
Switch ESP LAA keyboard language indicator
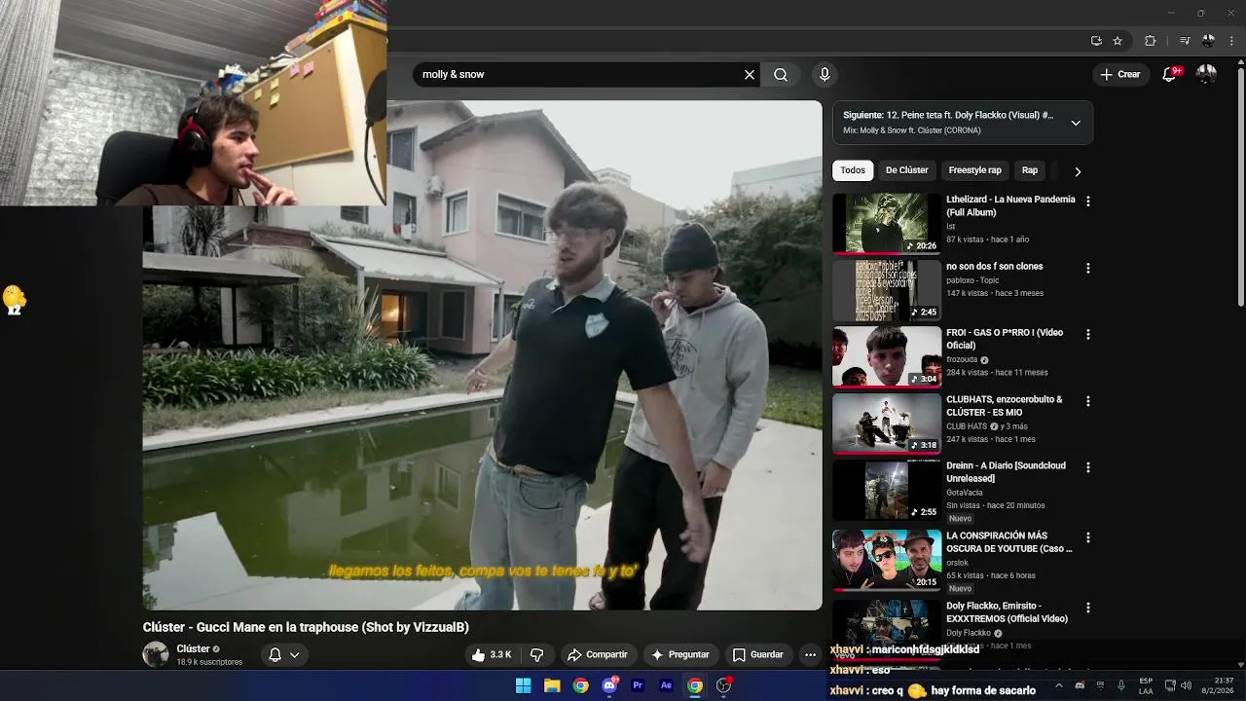point(1146,685)
